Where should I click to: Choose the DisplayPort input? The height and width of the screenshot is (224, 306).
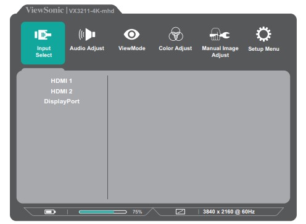[62, 101]
